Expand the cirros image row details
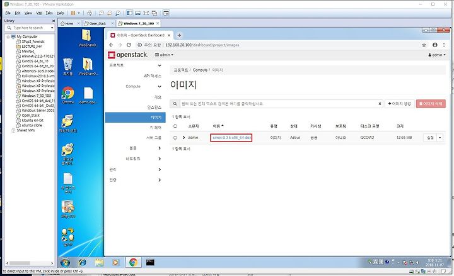The height and width of the screenshot is (276, 454). pyautogui.click(x=183, y=138)
